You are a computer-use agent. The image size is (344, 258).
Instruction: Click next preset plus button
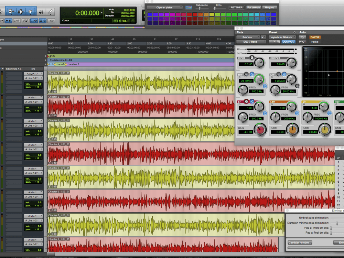tap(275, 42)
